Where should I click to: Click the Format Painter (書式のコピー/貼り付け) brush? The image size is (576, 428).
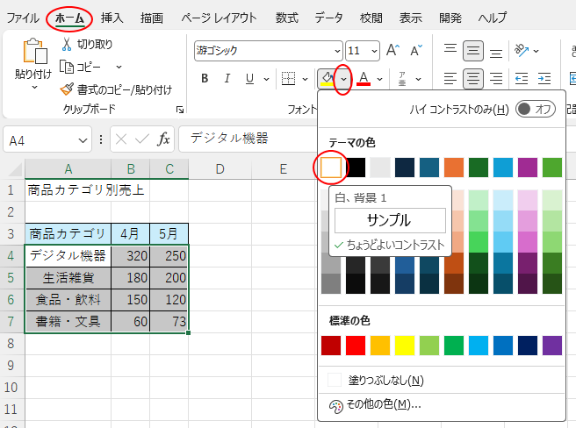[x=67, y=89]
